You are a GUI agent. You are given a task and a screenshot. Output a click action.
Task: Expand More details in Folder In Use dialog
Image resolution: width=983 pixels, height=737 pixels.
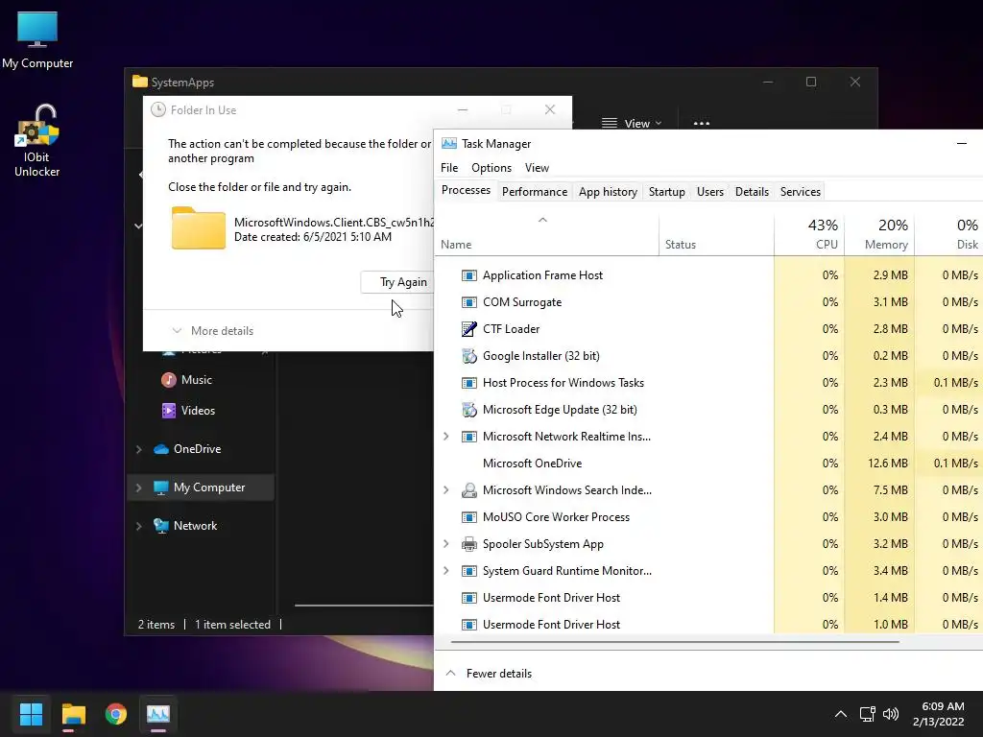tap(212, 331)
